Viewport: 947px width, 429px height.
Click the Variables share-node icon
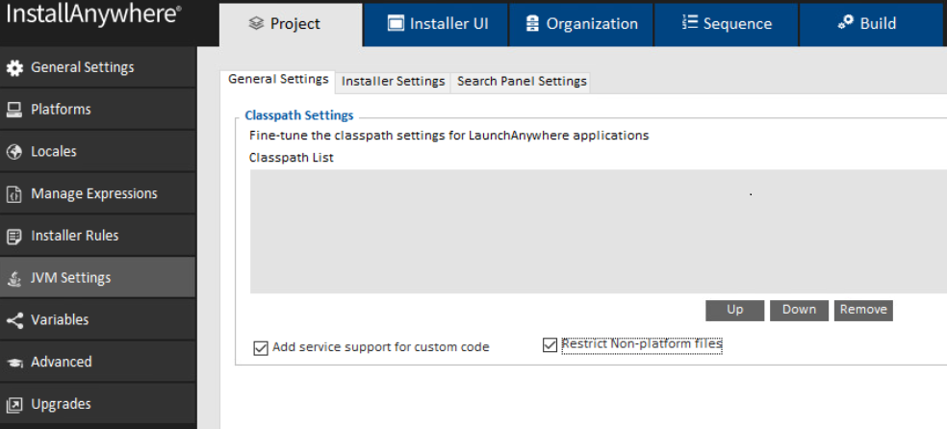pyautogui.click(x=13, y=319)
